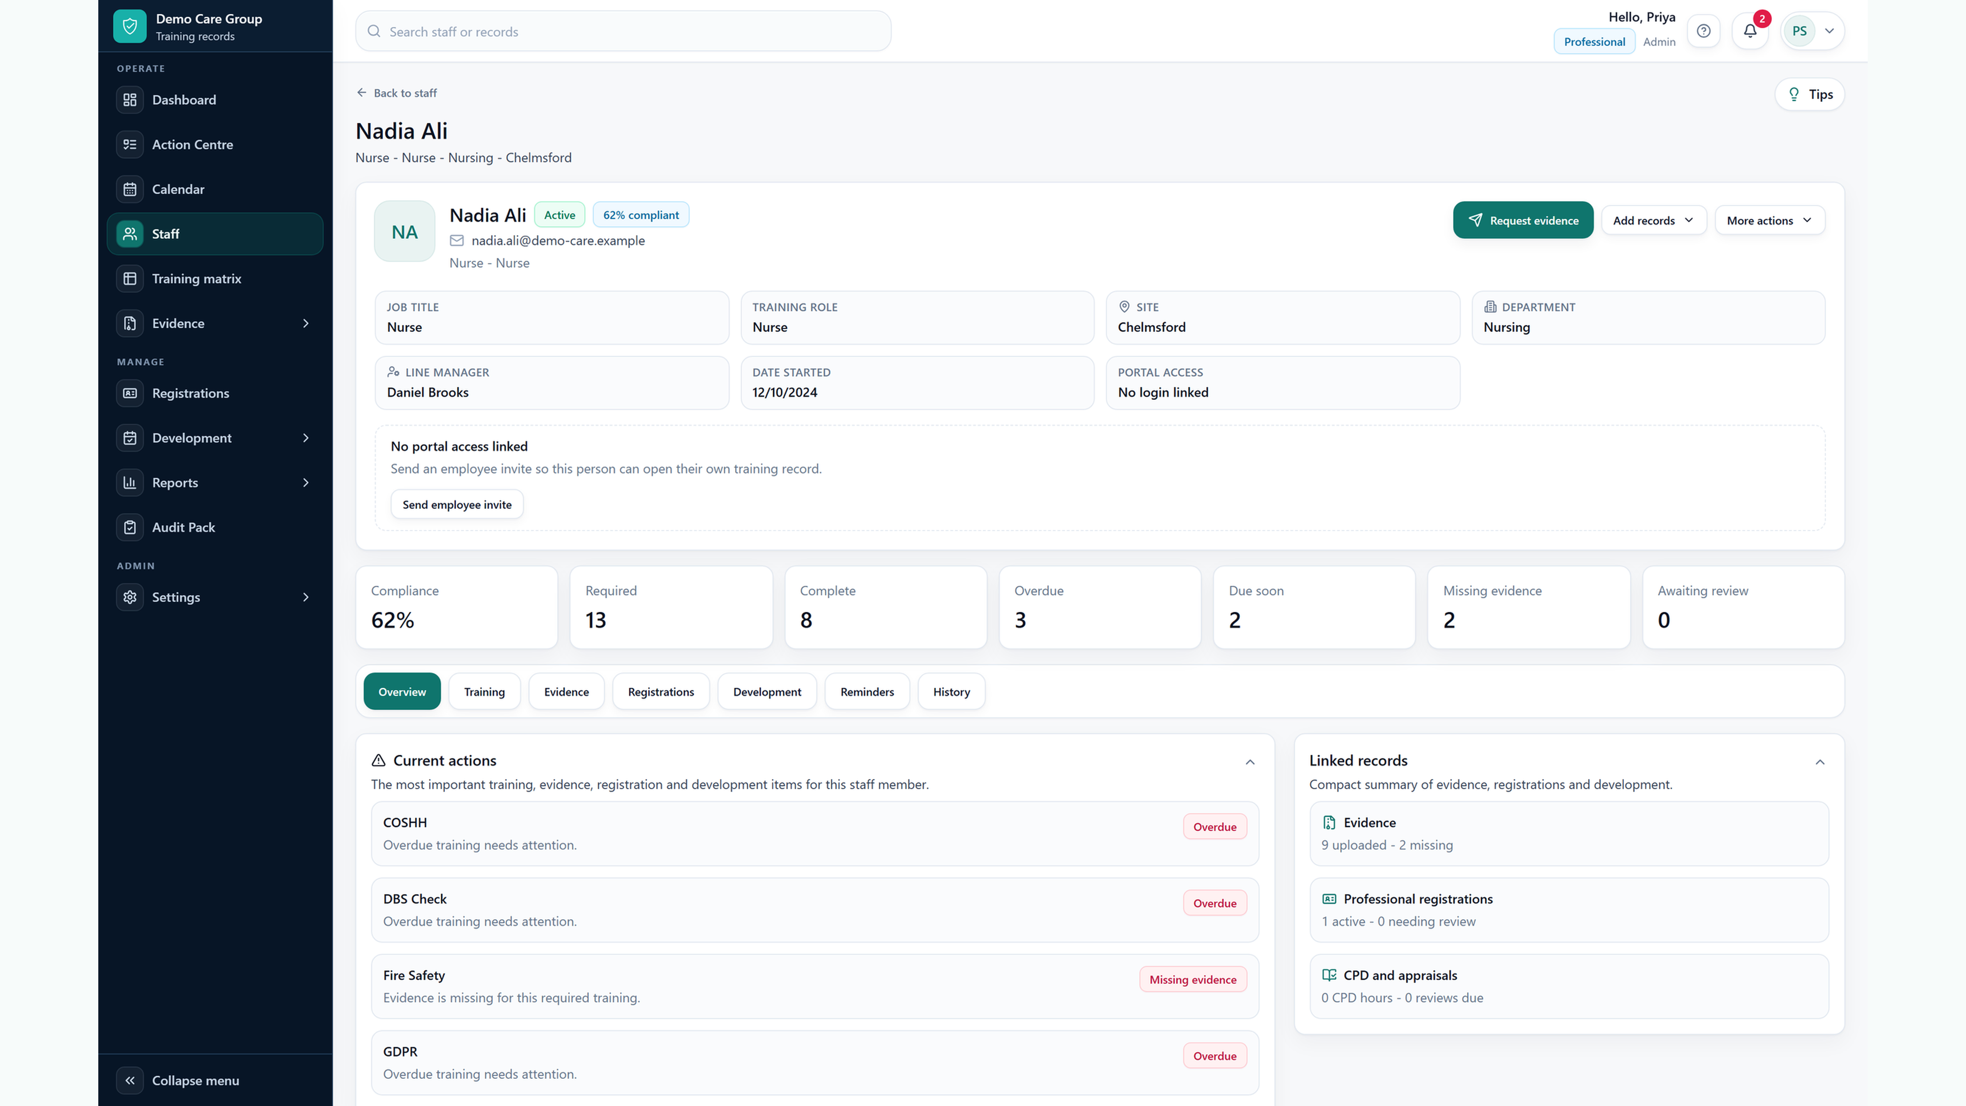Switch to the Training tab
This screenshot has height=1106, width=1966.
point(485,692)
